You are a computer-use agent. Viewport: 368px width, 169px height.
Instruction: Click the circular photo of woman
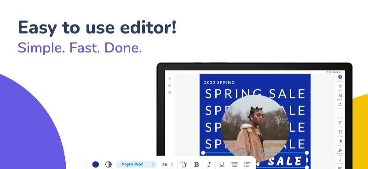(x=255, y=129)
